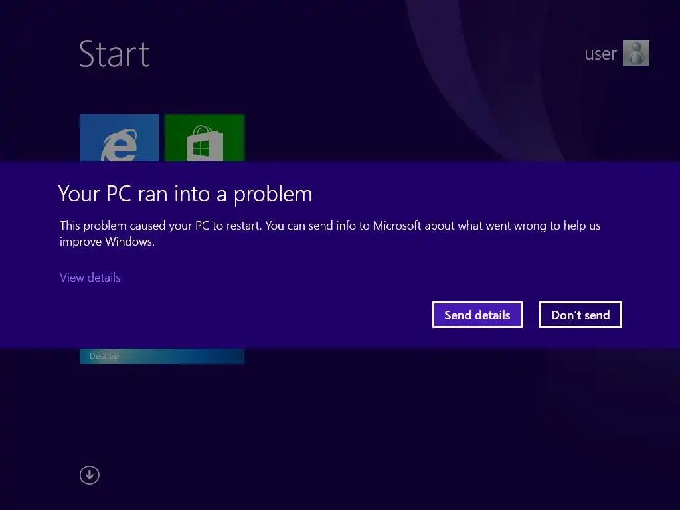
Task: Open the Desktop tile
Action: pyautogui.click(x=162, y=356)
